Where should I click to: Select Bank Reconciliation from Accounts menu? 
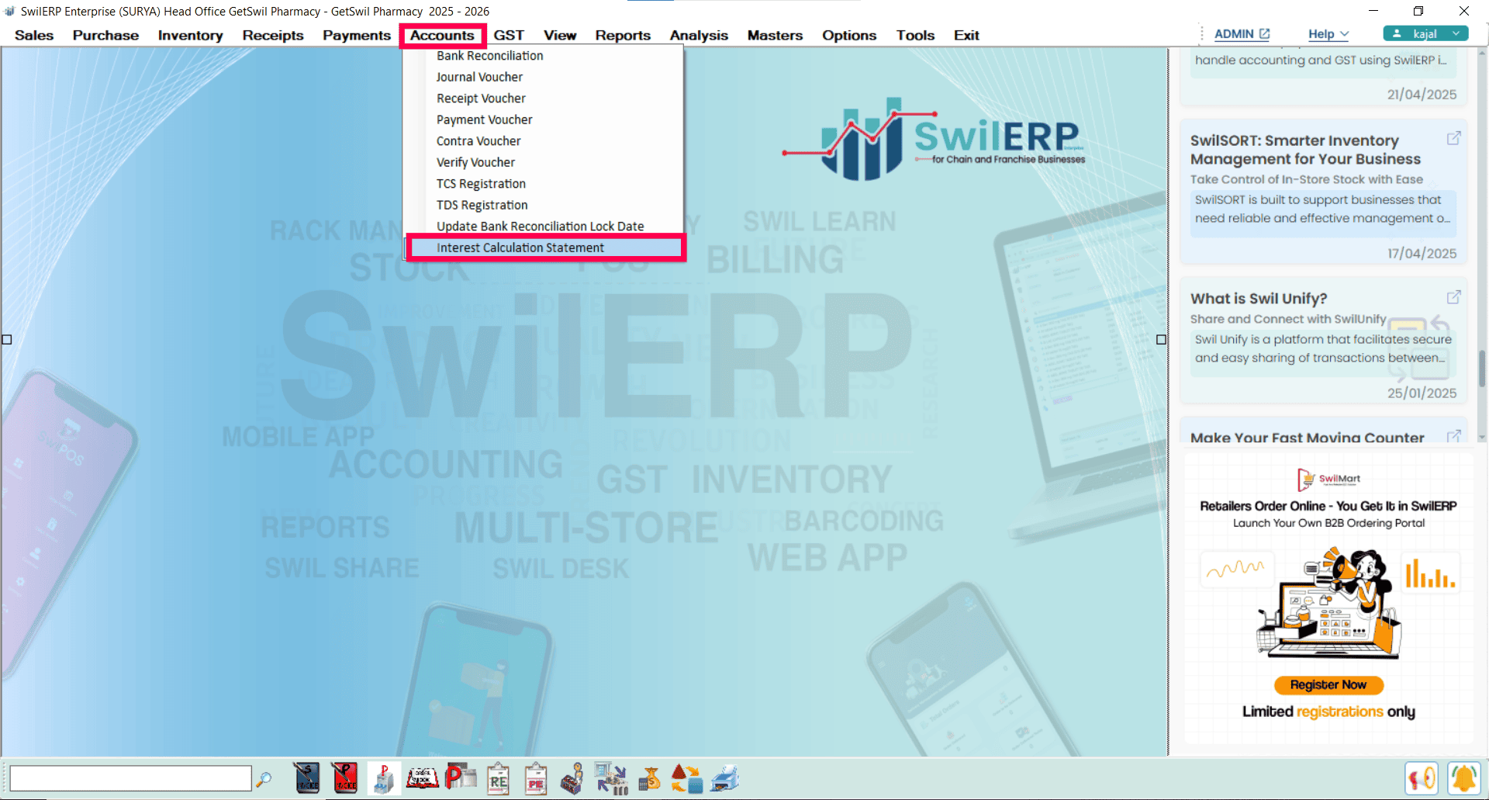543,56
